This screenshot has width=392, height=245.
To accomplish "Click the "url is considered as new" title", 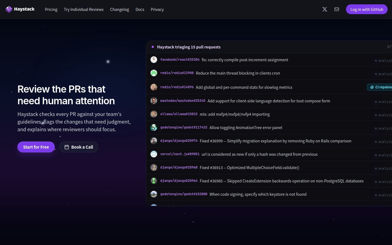I will click(260, 154).
